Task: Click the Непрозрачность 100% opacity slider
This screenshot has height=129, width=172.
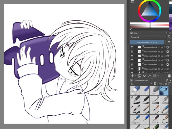Action: pyautogui.click(x=147, y=42)
